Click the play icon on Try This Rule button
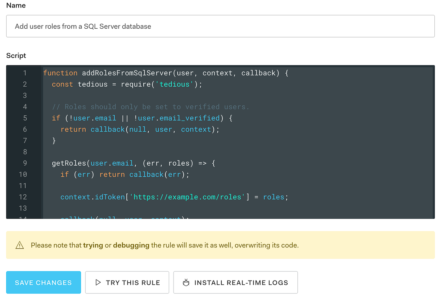441x306 pixels. click(x=98, y=282)
